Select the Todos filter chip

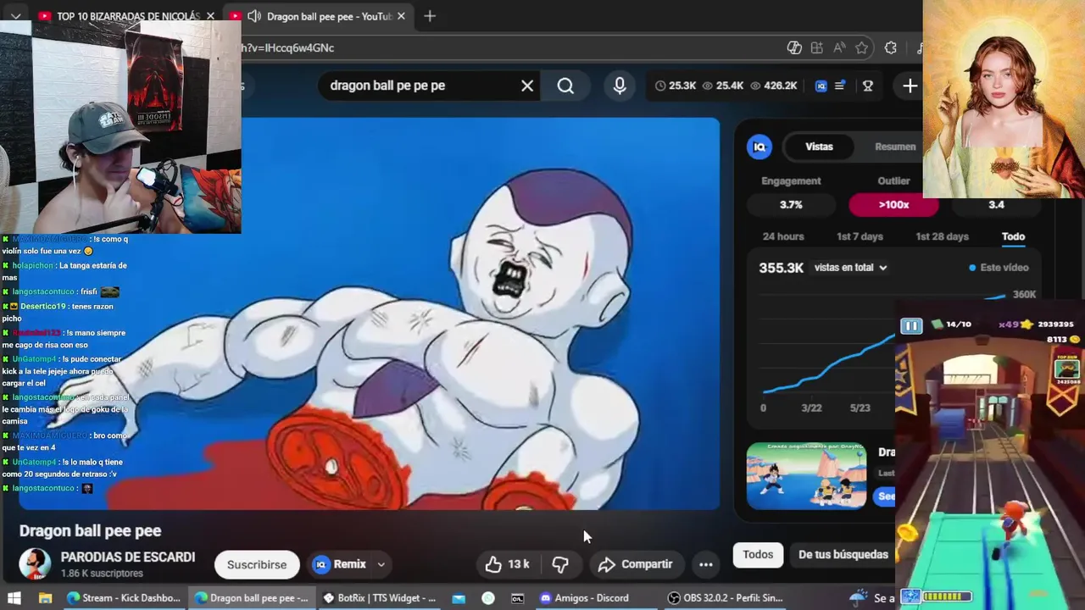758,555
